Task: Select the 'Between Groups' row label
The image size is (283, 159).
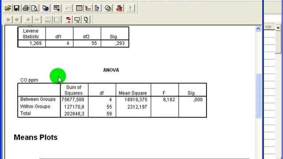Action: 38,99
